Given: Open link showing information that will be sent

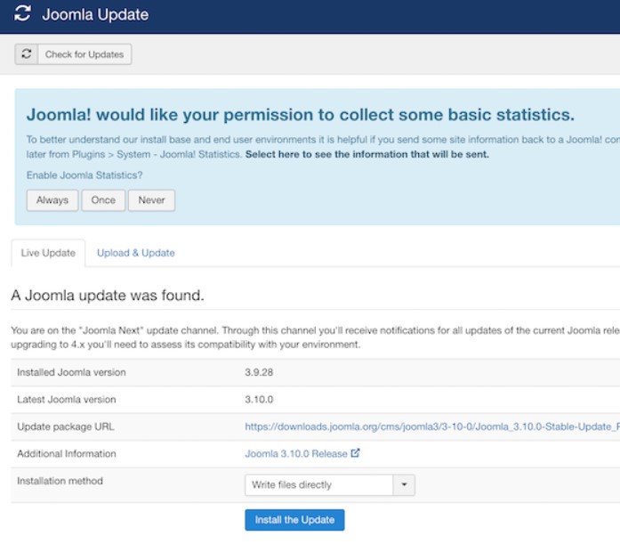Looking at the screenshot, I should click(x=367, y=154).
